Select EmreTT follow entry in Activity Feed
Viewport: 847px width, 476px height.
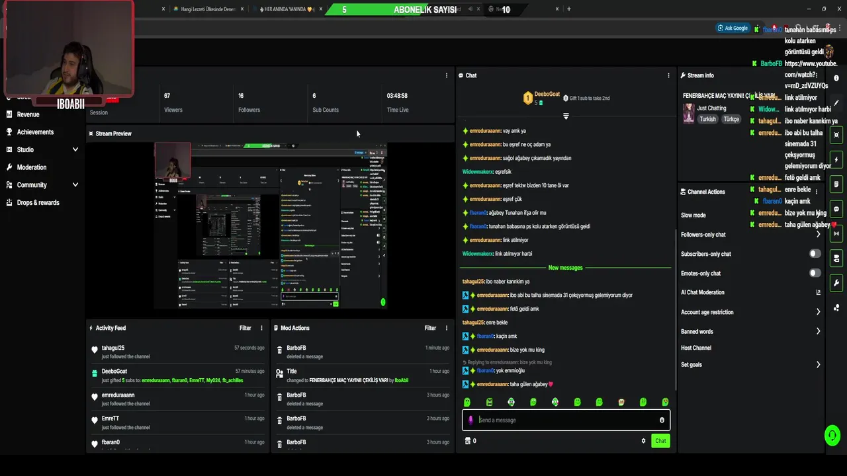click(x=179, y=422)
